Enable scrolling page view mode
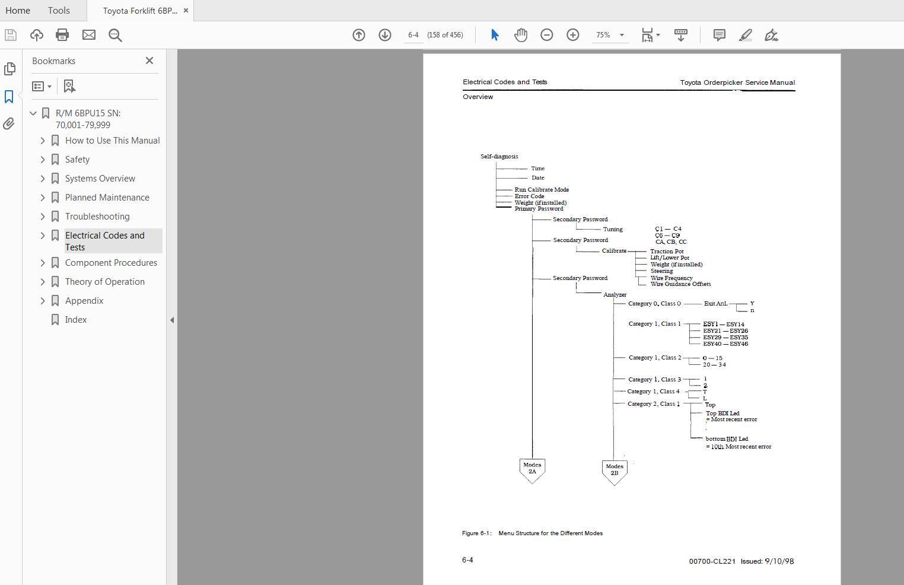The width and height of the screenshot is (904, 585). [680, 34]
